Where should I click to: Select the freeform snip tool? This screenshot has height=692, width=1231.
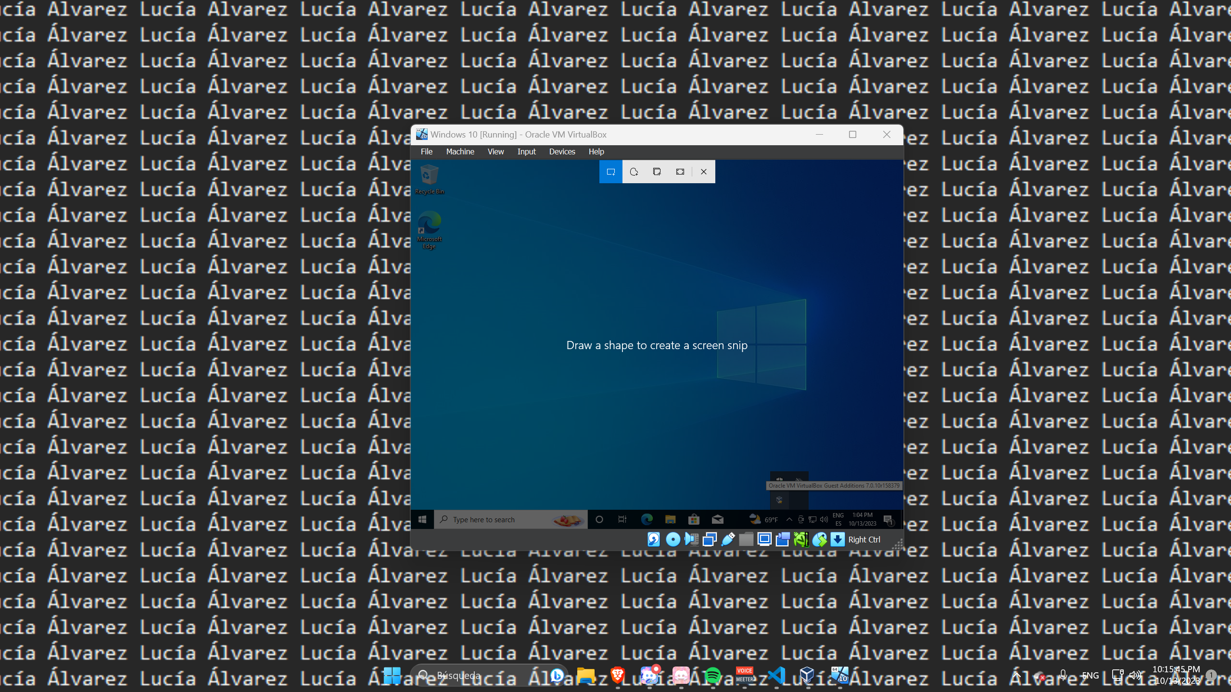point(634,172)
